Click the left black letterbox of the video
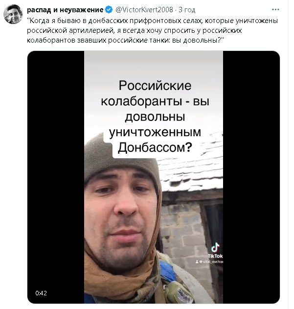The image size is (294, 309). pos(56,177)
